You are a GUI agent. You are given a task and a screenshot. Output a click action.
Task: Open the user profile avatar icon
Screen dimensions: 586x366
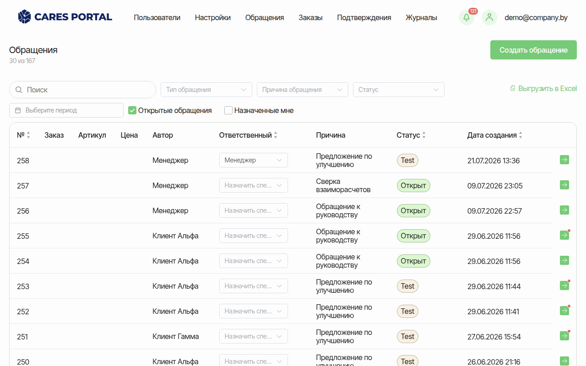489,18
